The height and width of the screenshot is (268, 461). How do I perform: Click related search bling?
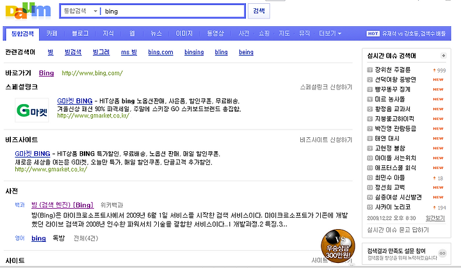tap(221, 52)
